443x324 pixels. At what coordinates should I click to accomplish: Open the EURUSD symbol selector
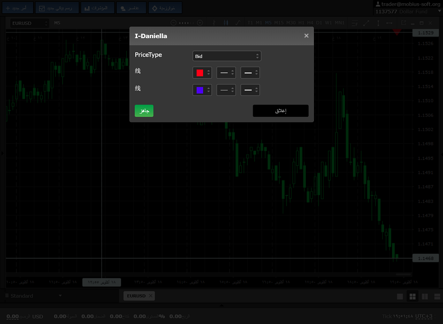[x=30, y=23]
